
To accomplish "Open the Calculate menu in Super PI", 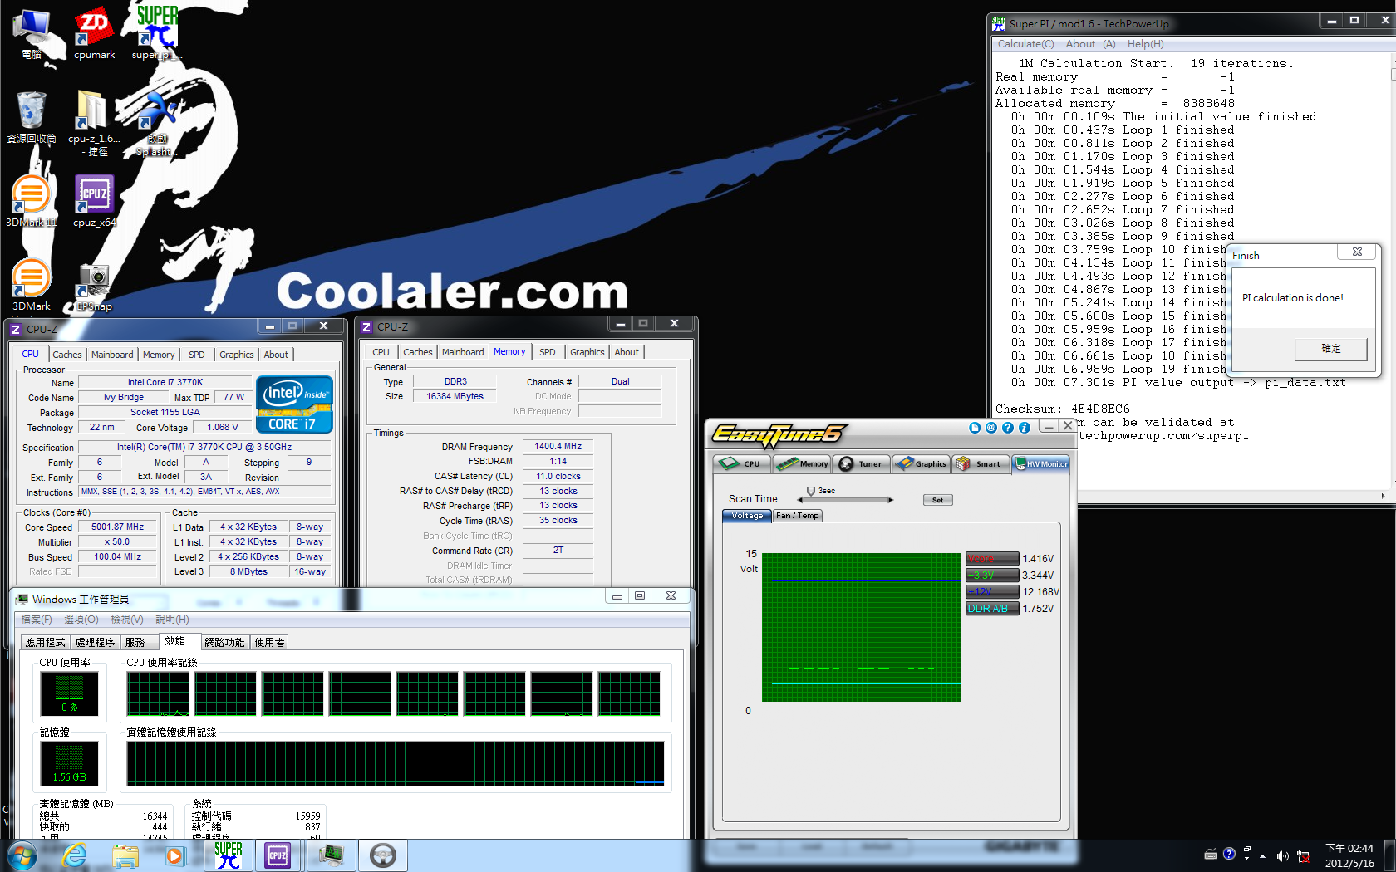I will (x=1025, y=44).
